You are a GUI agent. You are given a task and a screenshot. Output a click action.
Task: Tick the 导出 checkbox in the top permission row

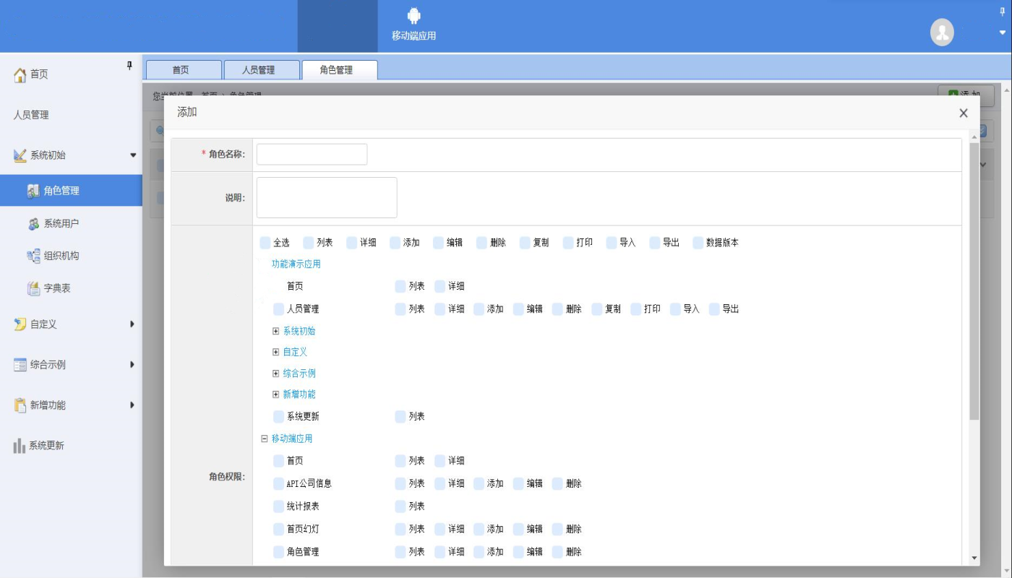coord(655,243)
